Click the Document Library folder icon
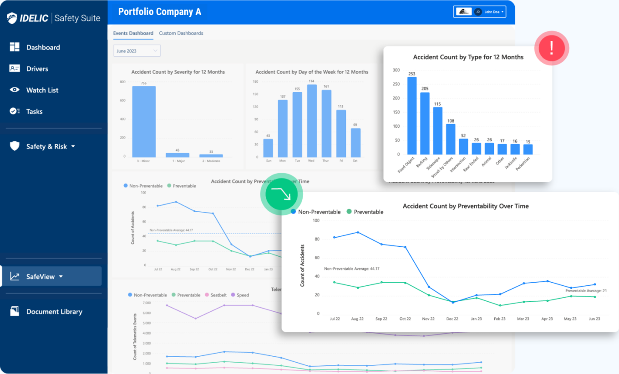The height and width of the screenshot is (374, 619). click(x=15, y=311)
